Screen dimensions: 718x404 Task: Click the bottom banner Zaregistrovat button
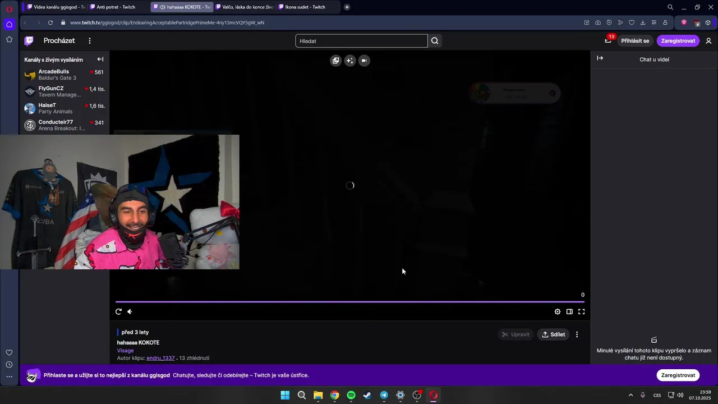click(x=678, y=375)
